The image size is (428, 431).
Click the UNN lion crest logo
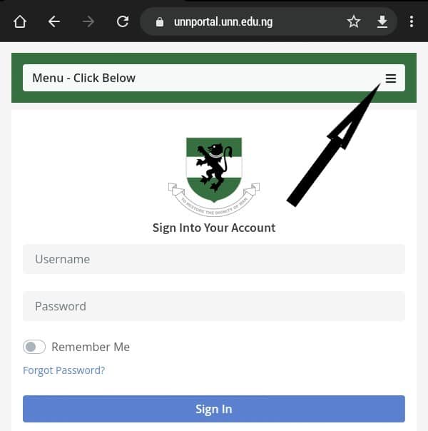point(214,177)
